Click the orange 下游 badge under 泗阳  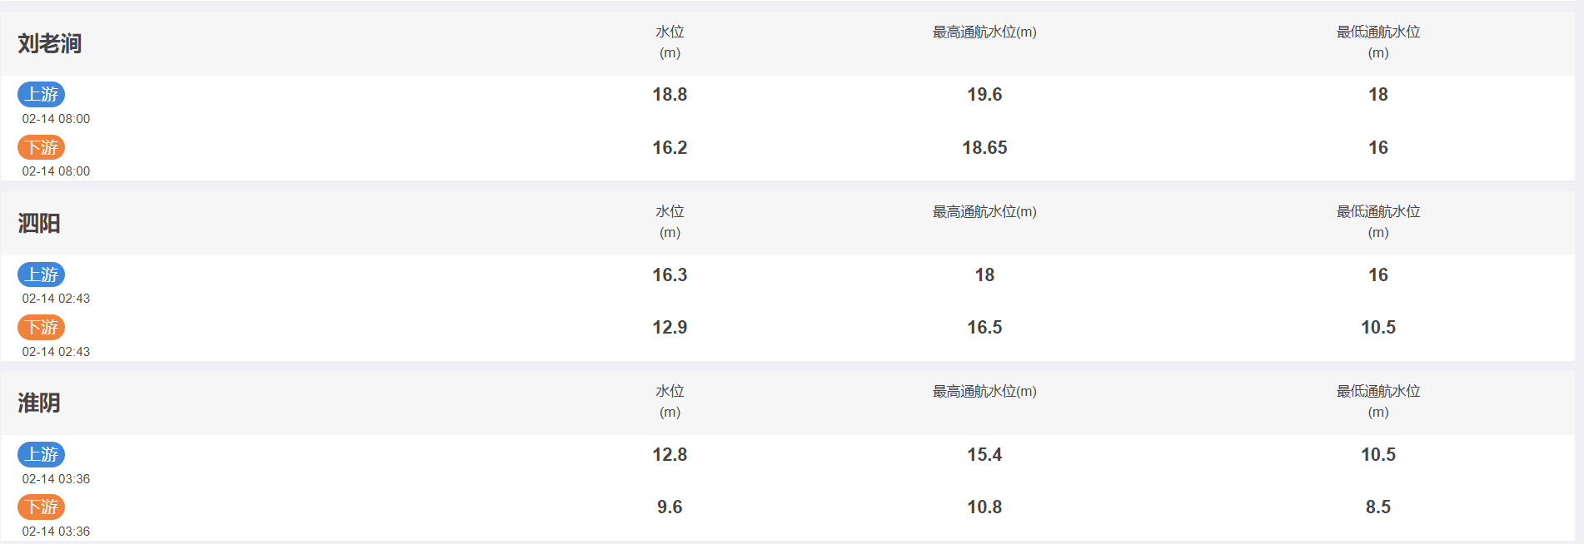[x=41, y=327]
